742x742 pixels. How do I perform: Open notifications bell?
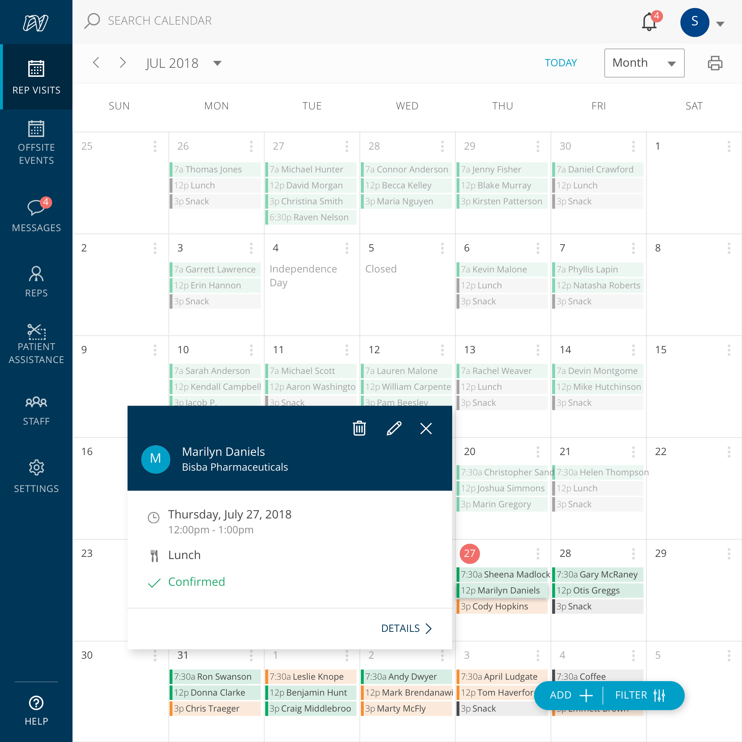649,22
